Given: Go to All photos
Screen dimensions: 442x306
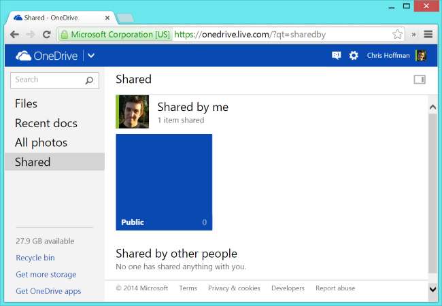Looking at the screenshot, I should click(41, 143).
